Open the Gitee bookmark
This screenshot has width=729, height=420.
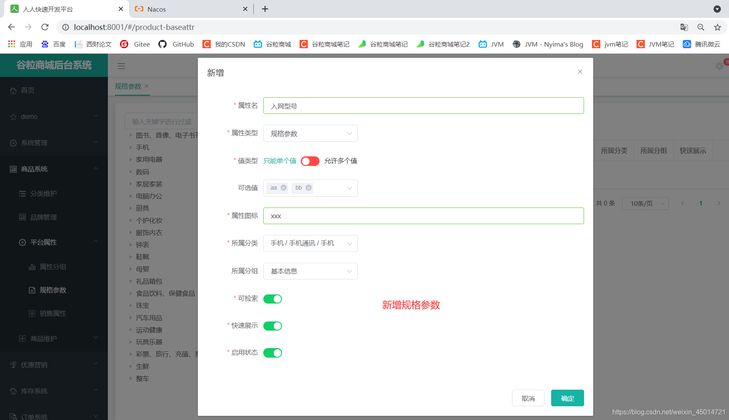coord(135,44)
